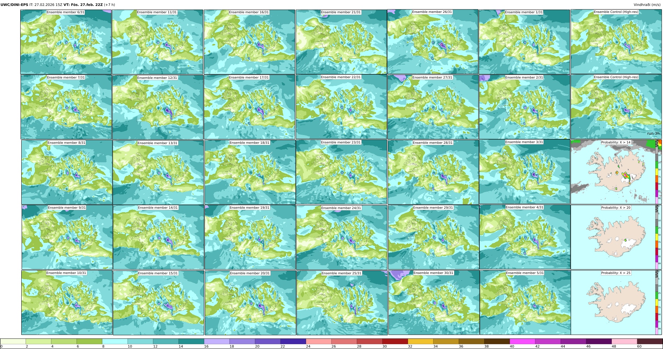663x349 pixels.
Task: Open the Ensemble member 1/31 map
Action: click(524, 42)
